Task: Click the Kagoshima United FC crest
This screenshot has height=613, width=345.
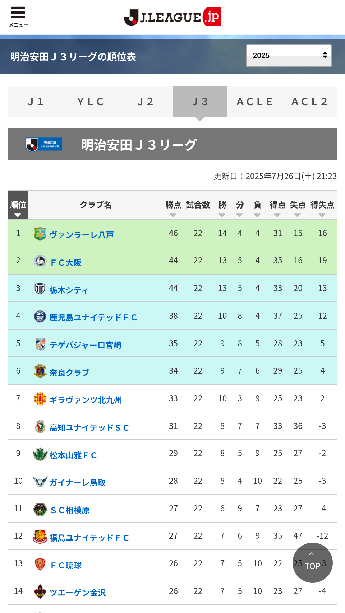Action: (x=40, y=316)
